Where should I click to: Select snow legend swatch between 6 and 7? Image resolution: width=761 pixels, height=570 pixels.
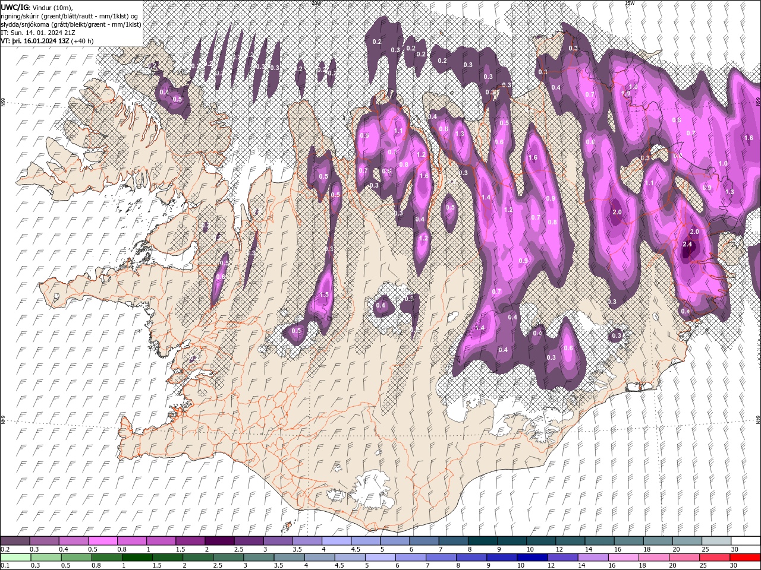click(423, 541)
